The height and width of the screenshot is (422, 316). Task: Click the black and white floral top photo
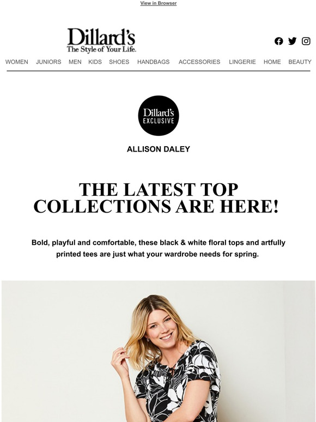(159, 351)
